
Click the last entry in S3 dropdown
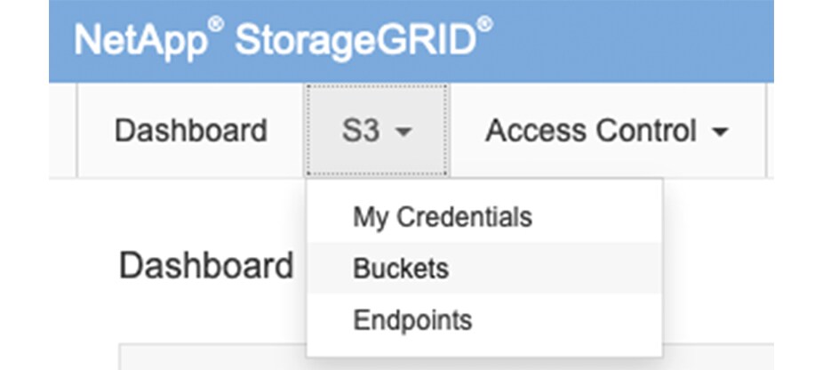(412, 319)
